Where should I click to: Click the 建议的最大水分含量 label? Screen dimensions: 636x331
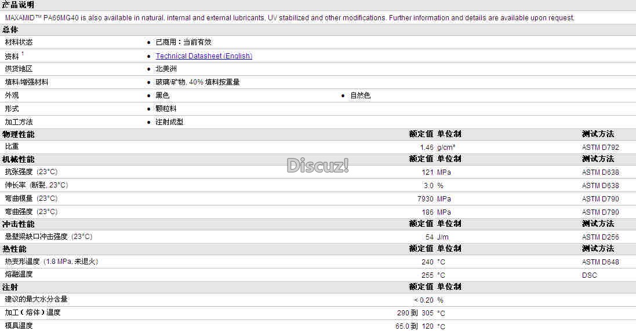click(x=36, y=299)
